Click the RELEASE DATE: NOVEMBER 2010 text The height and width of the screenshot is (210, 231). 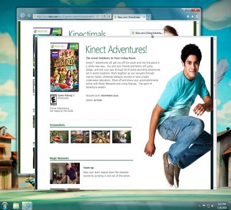(102, 96)
